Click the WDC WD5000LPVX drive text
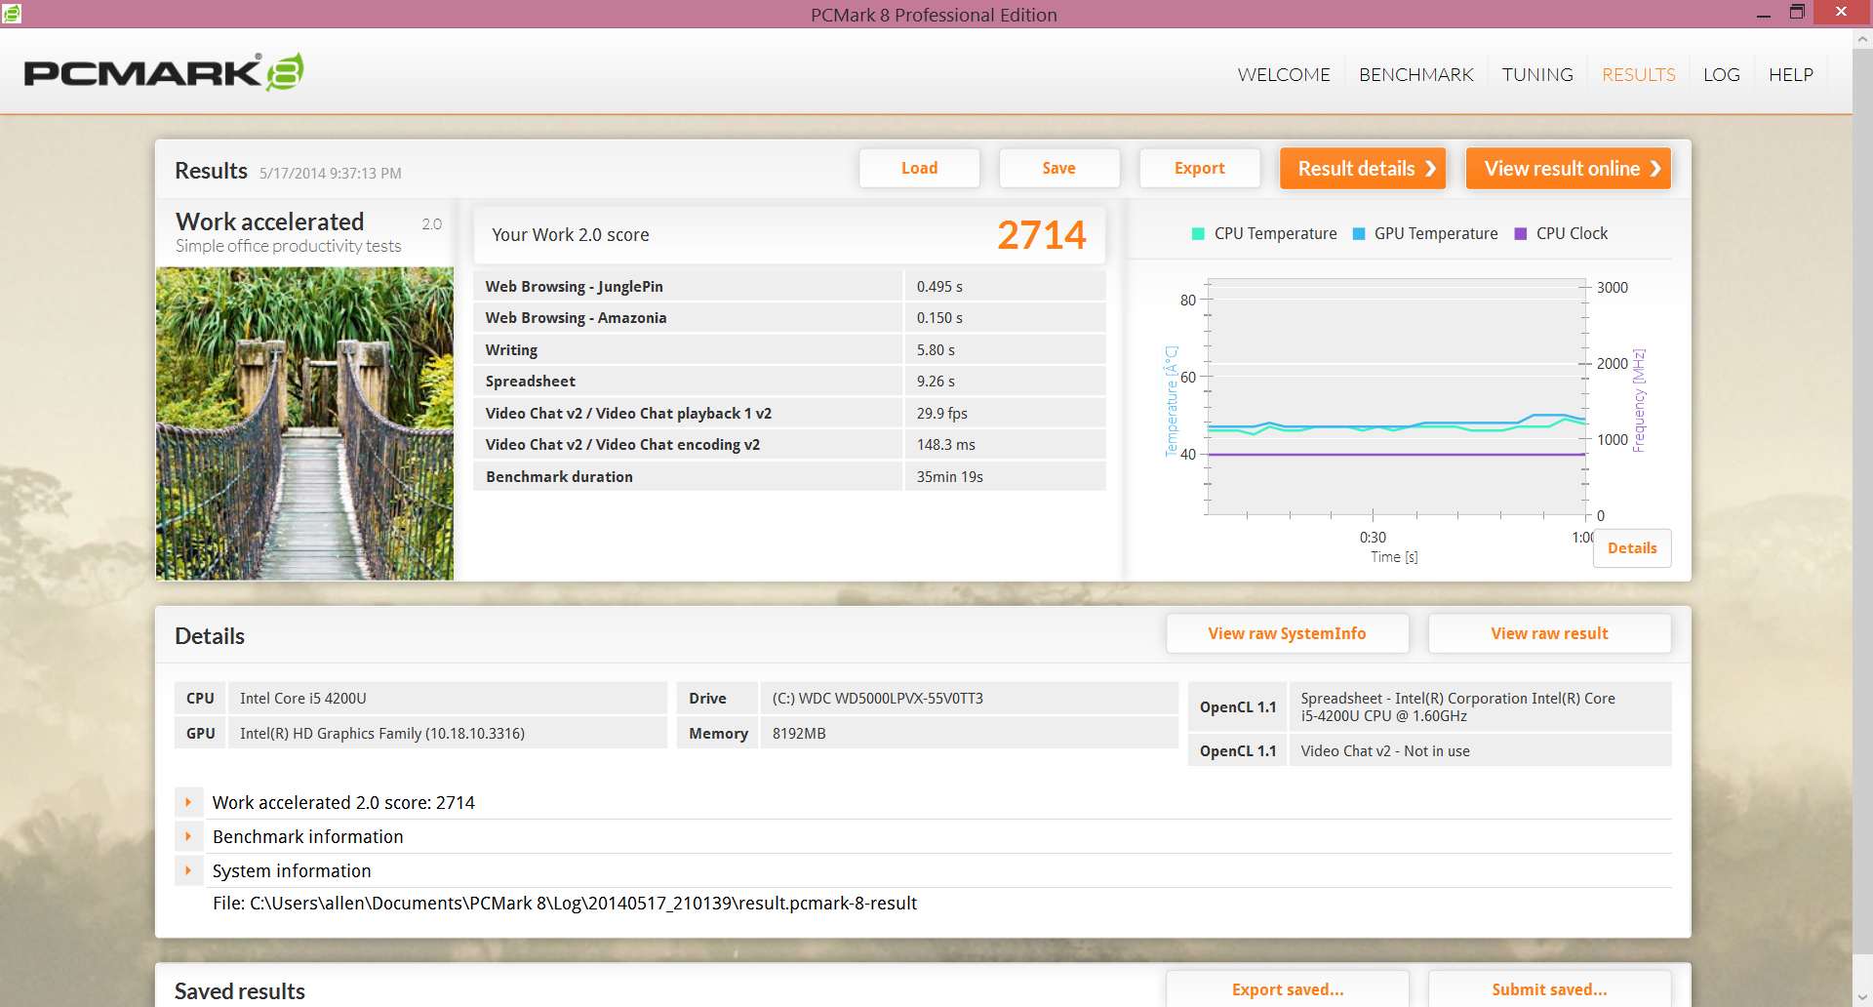This screenshot has width=1873, height=1007. coord(877,698)
